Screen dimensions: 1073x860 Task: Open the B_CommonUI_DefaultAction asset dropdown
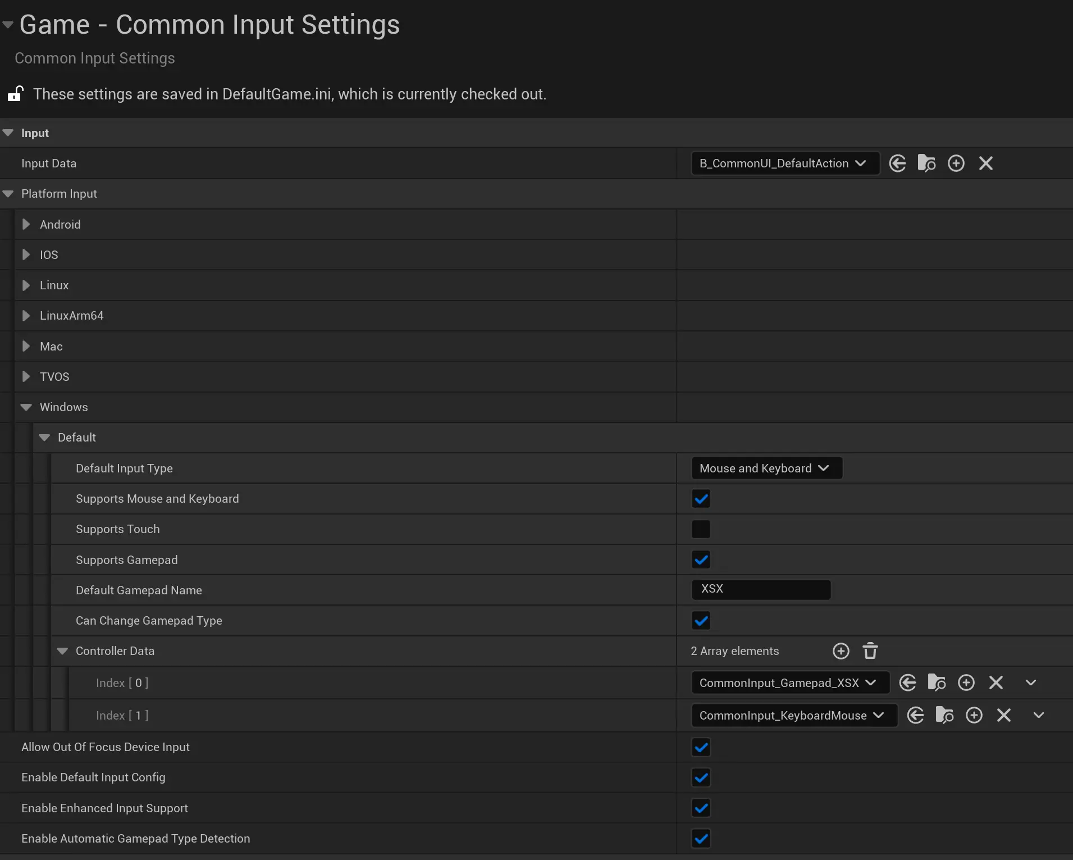pos(784,163)
